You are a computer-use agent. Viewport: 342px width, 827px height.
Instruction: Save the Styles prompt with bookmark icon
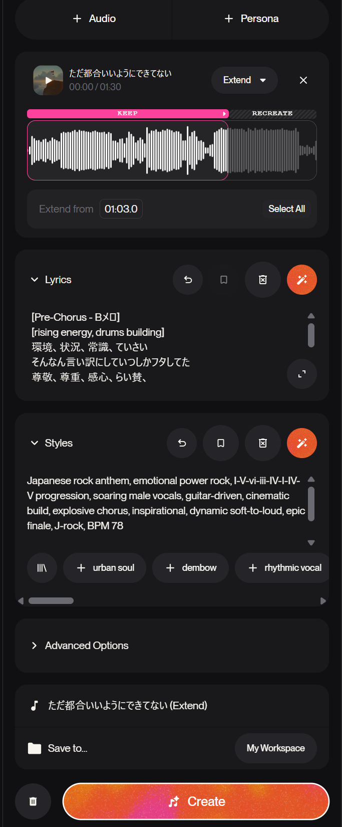[221, 443]
